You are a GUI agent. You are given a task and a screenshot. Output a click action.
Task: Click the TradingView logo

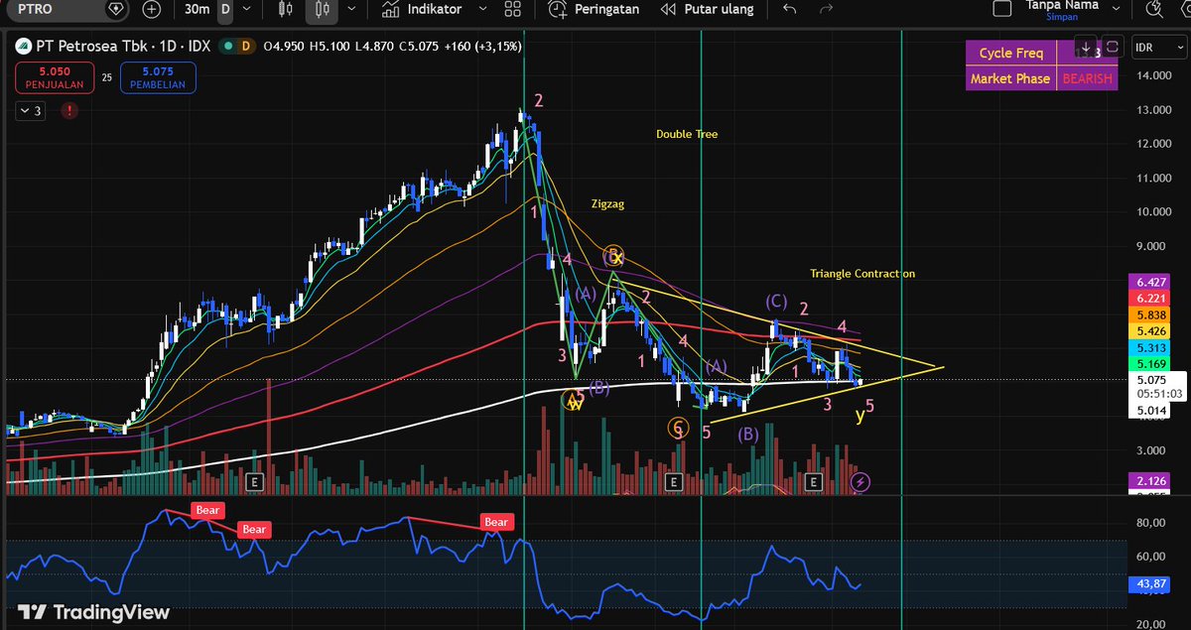(x=94, y=612)
